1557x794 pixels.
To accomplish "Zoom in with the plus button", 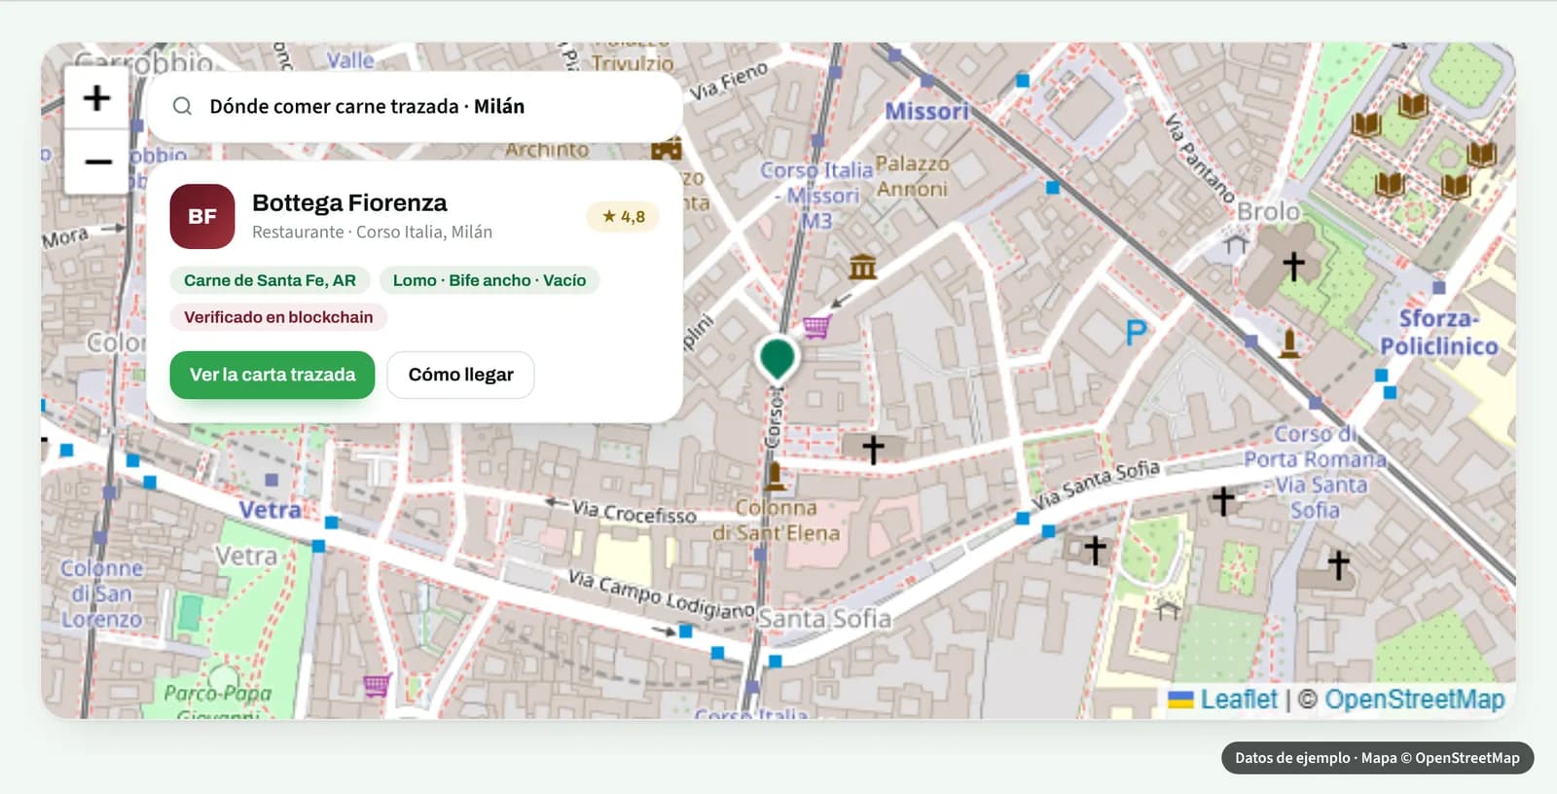I will (x=96, y=98).
